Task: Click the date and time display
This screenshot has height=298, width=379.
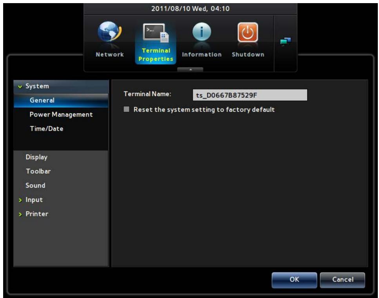Action: 190,9
